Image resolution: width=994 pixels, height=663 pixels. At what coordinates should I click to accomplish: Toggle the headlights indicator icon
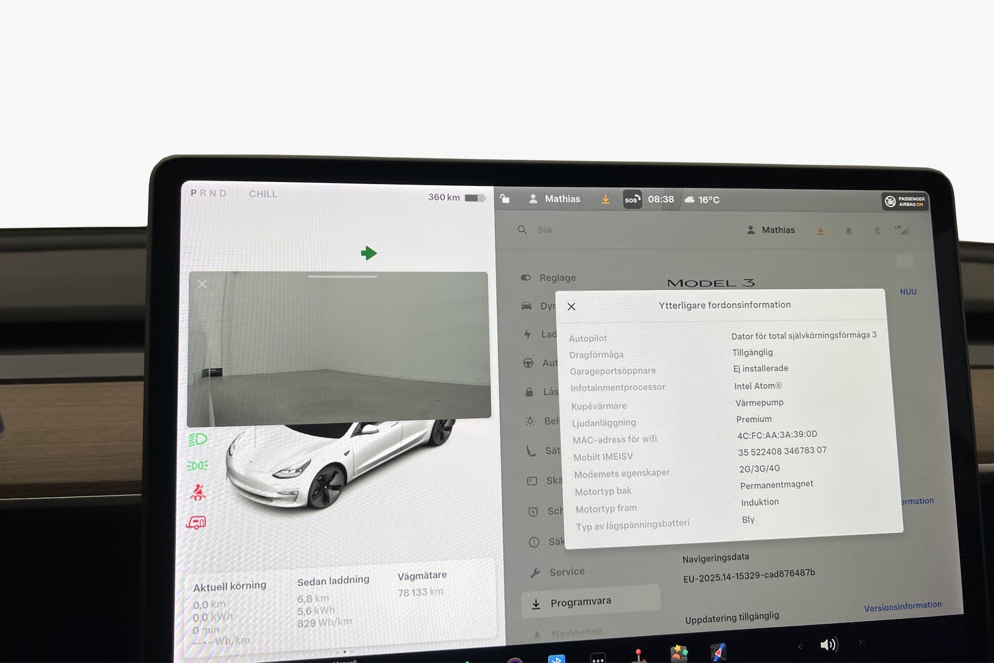198,439
